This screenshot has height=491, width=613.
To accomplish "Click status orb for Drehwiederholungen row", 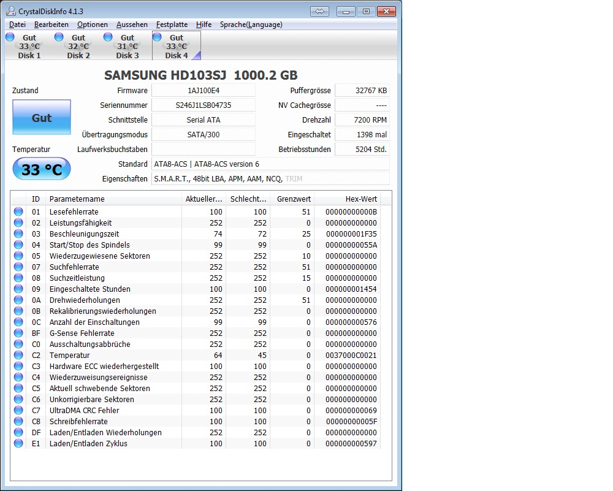I will pyautogui.click(x=18, y=300).
